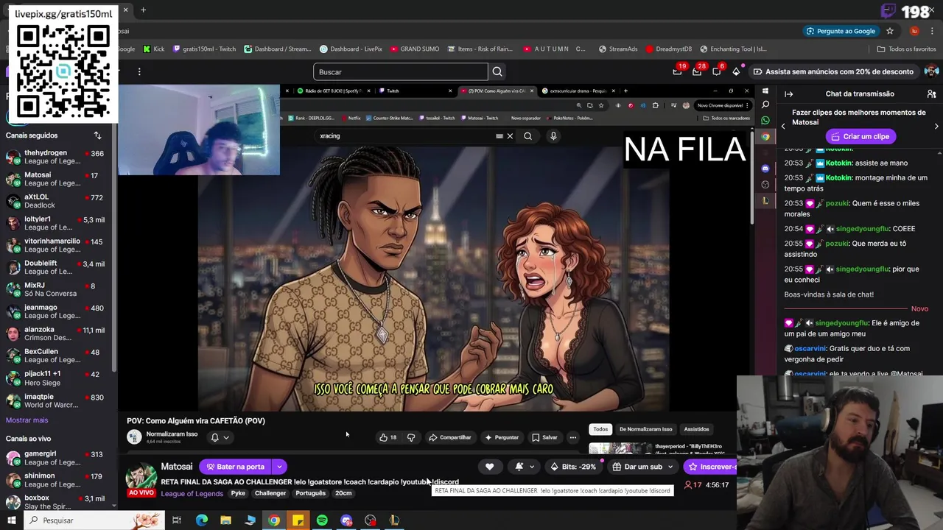Select the Assistidos filter chip
This screenshot has height=530, width=943.
tap(696, 429)
